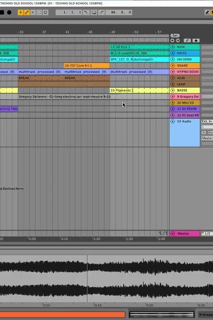Click the Re-enable Automation arrow icon
213x320 pixels.
33,12
